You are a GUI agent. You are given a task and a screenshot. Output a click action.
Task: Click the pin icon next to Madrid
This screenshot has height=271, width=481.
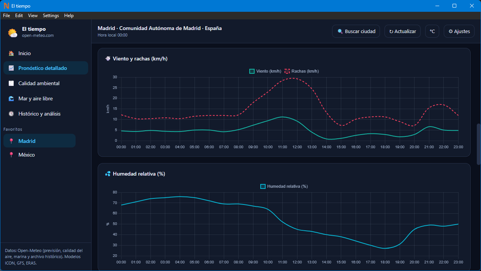pyautogui.click(x=11, y=141)
